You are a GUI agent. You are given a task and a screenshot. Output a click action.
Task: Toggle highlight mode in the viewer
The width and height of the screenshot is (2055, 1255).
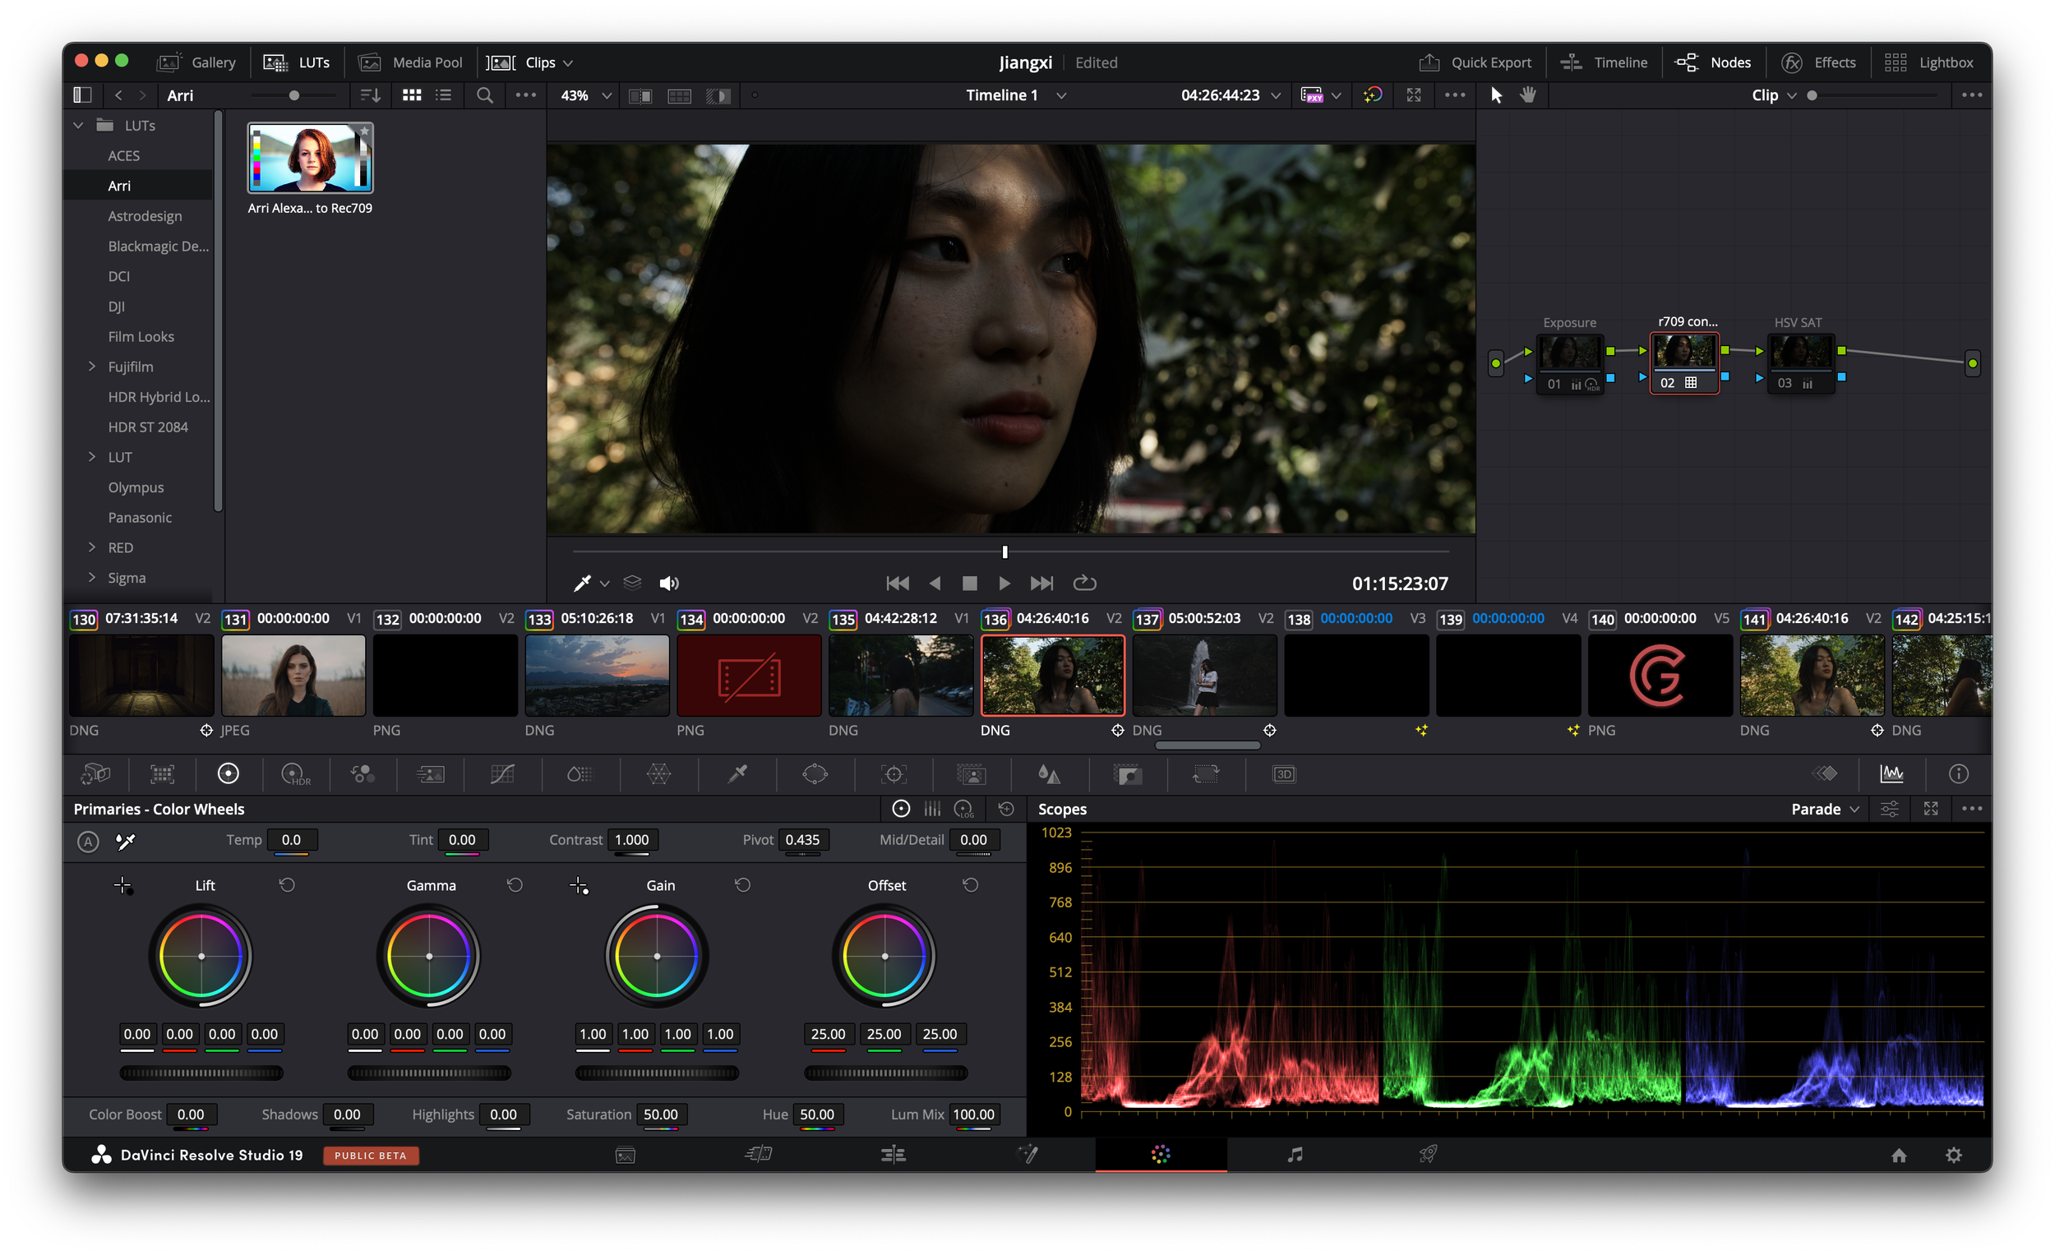(x=718, y=96)
